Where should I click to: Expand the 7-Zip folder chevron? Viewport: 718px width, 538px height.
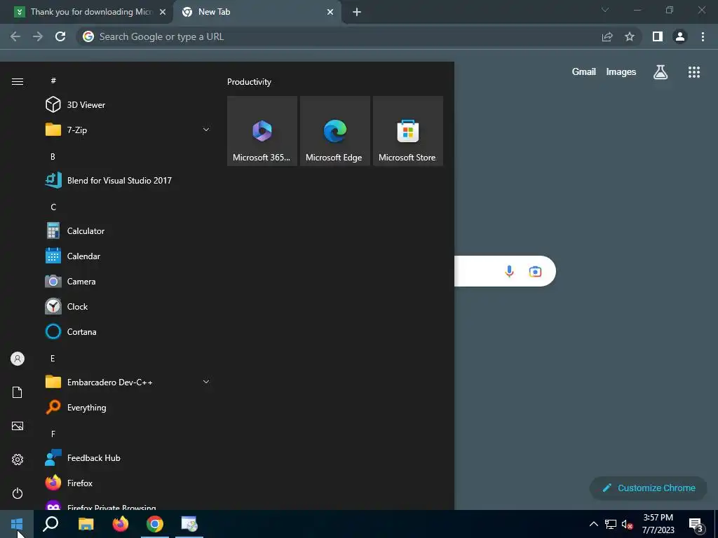coord(206,130)
